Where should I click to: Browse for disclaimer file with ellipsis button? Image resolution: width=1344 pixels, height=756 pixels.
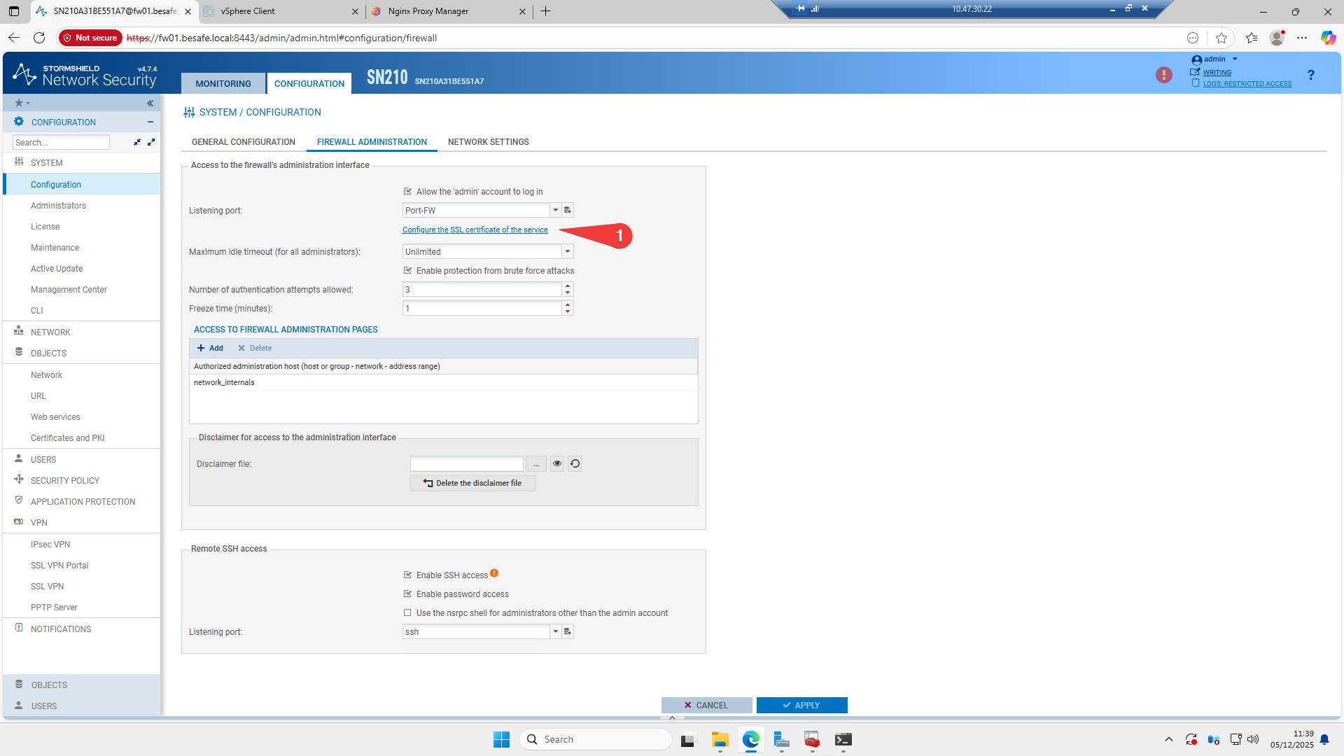click(535, 463)
